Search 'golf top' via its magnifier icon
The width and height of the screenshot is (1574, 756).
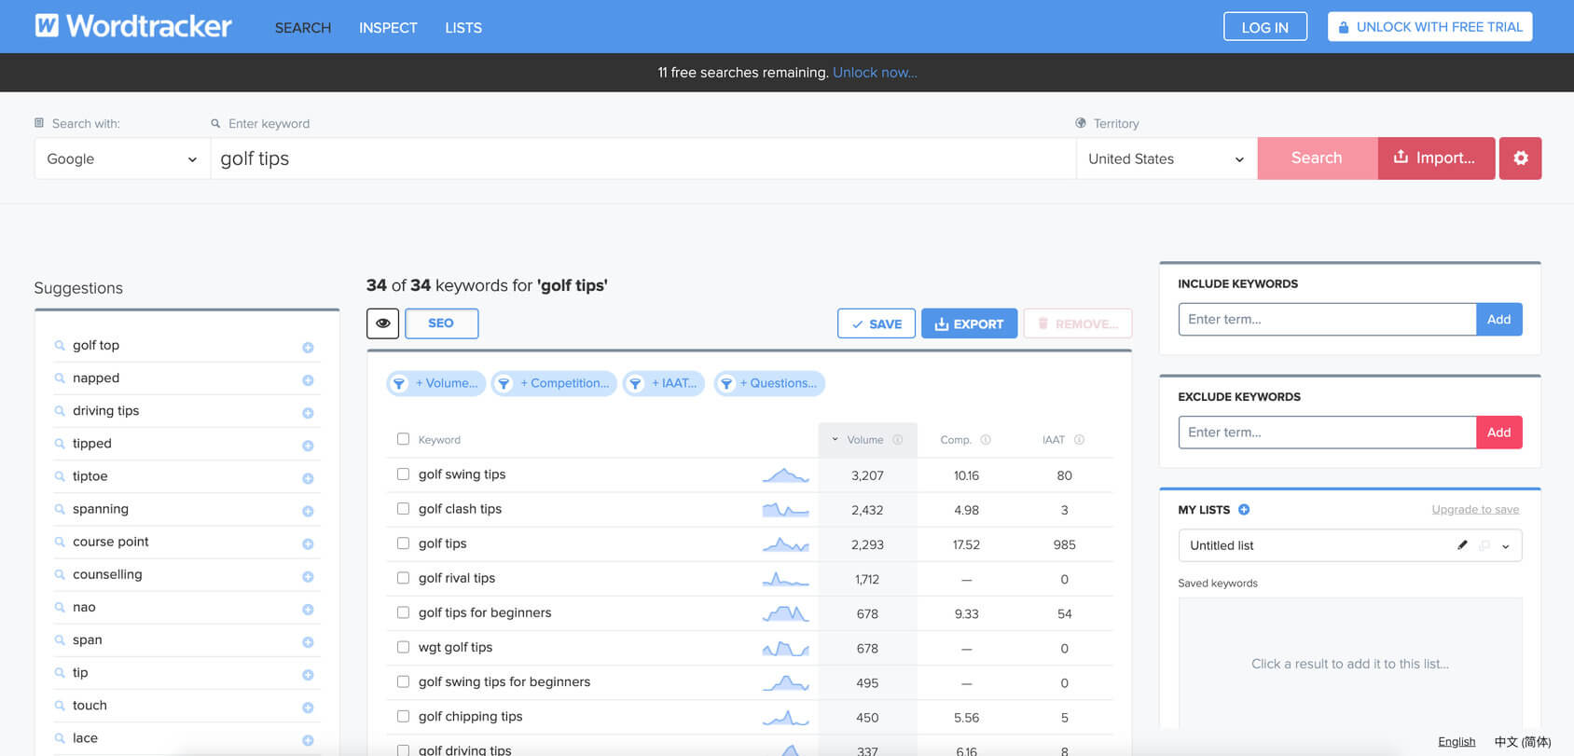click(x=60, y=345)
